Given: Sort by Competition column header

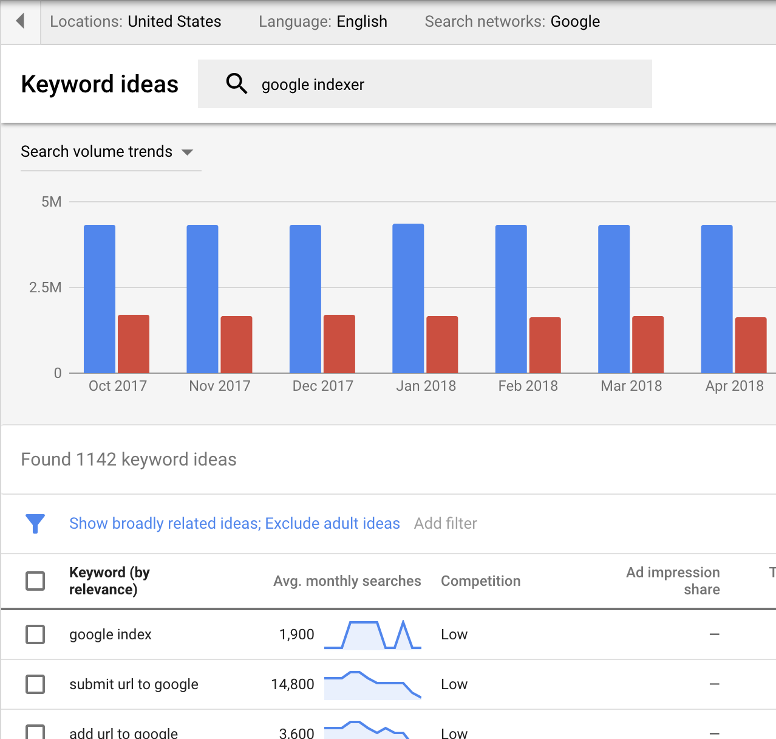Looking at the screenshot, I should click(x=480, y=581).
